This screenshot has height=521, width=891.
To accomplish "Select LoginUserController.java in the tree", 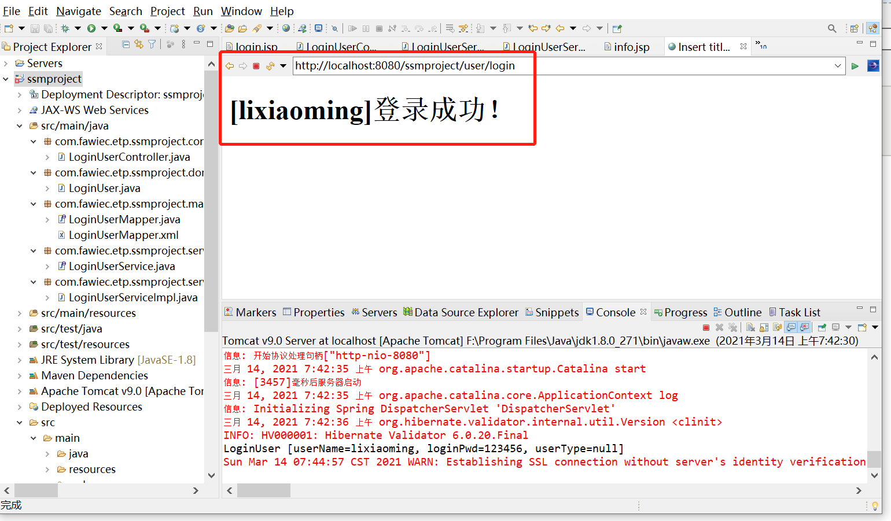I will click(x=124, y=157).
